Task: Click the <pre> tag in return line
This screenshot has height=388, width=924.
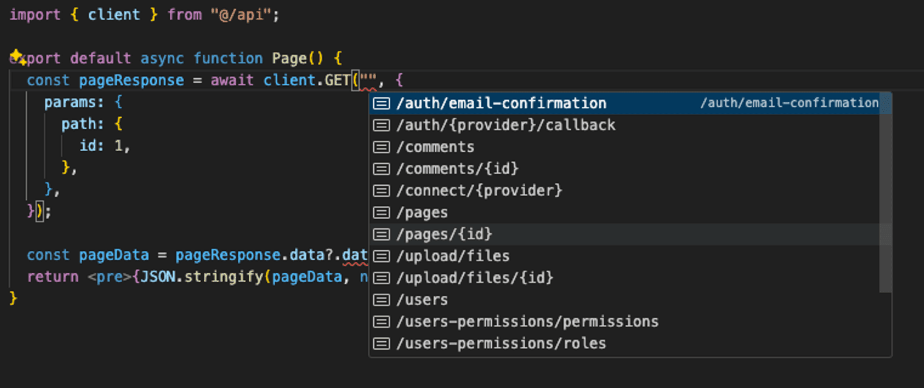Action: [x=109, y=277]
